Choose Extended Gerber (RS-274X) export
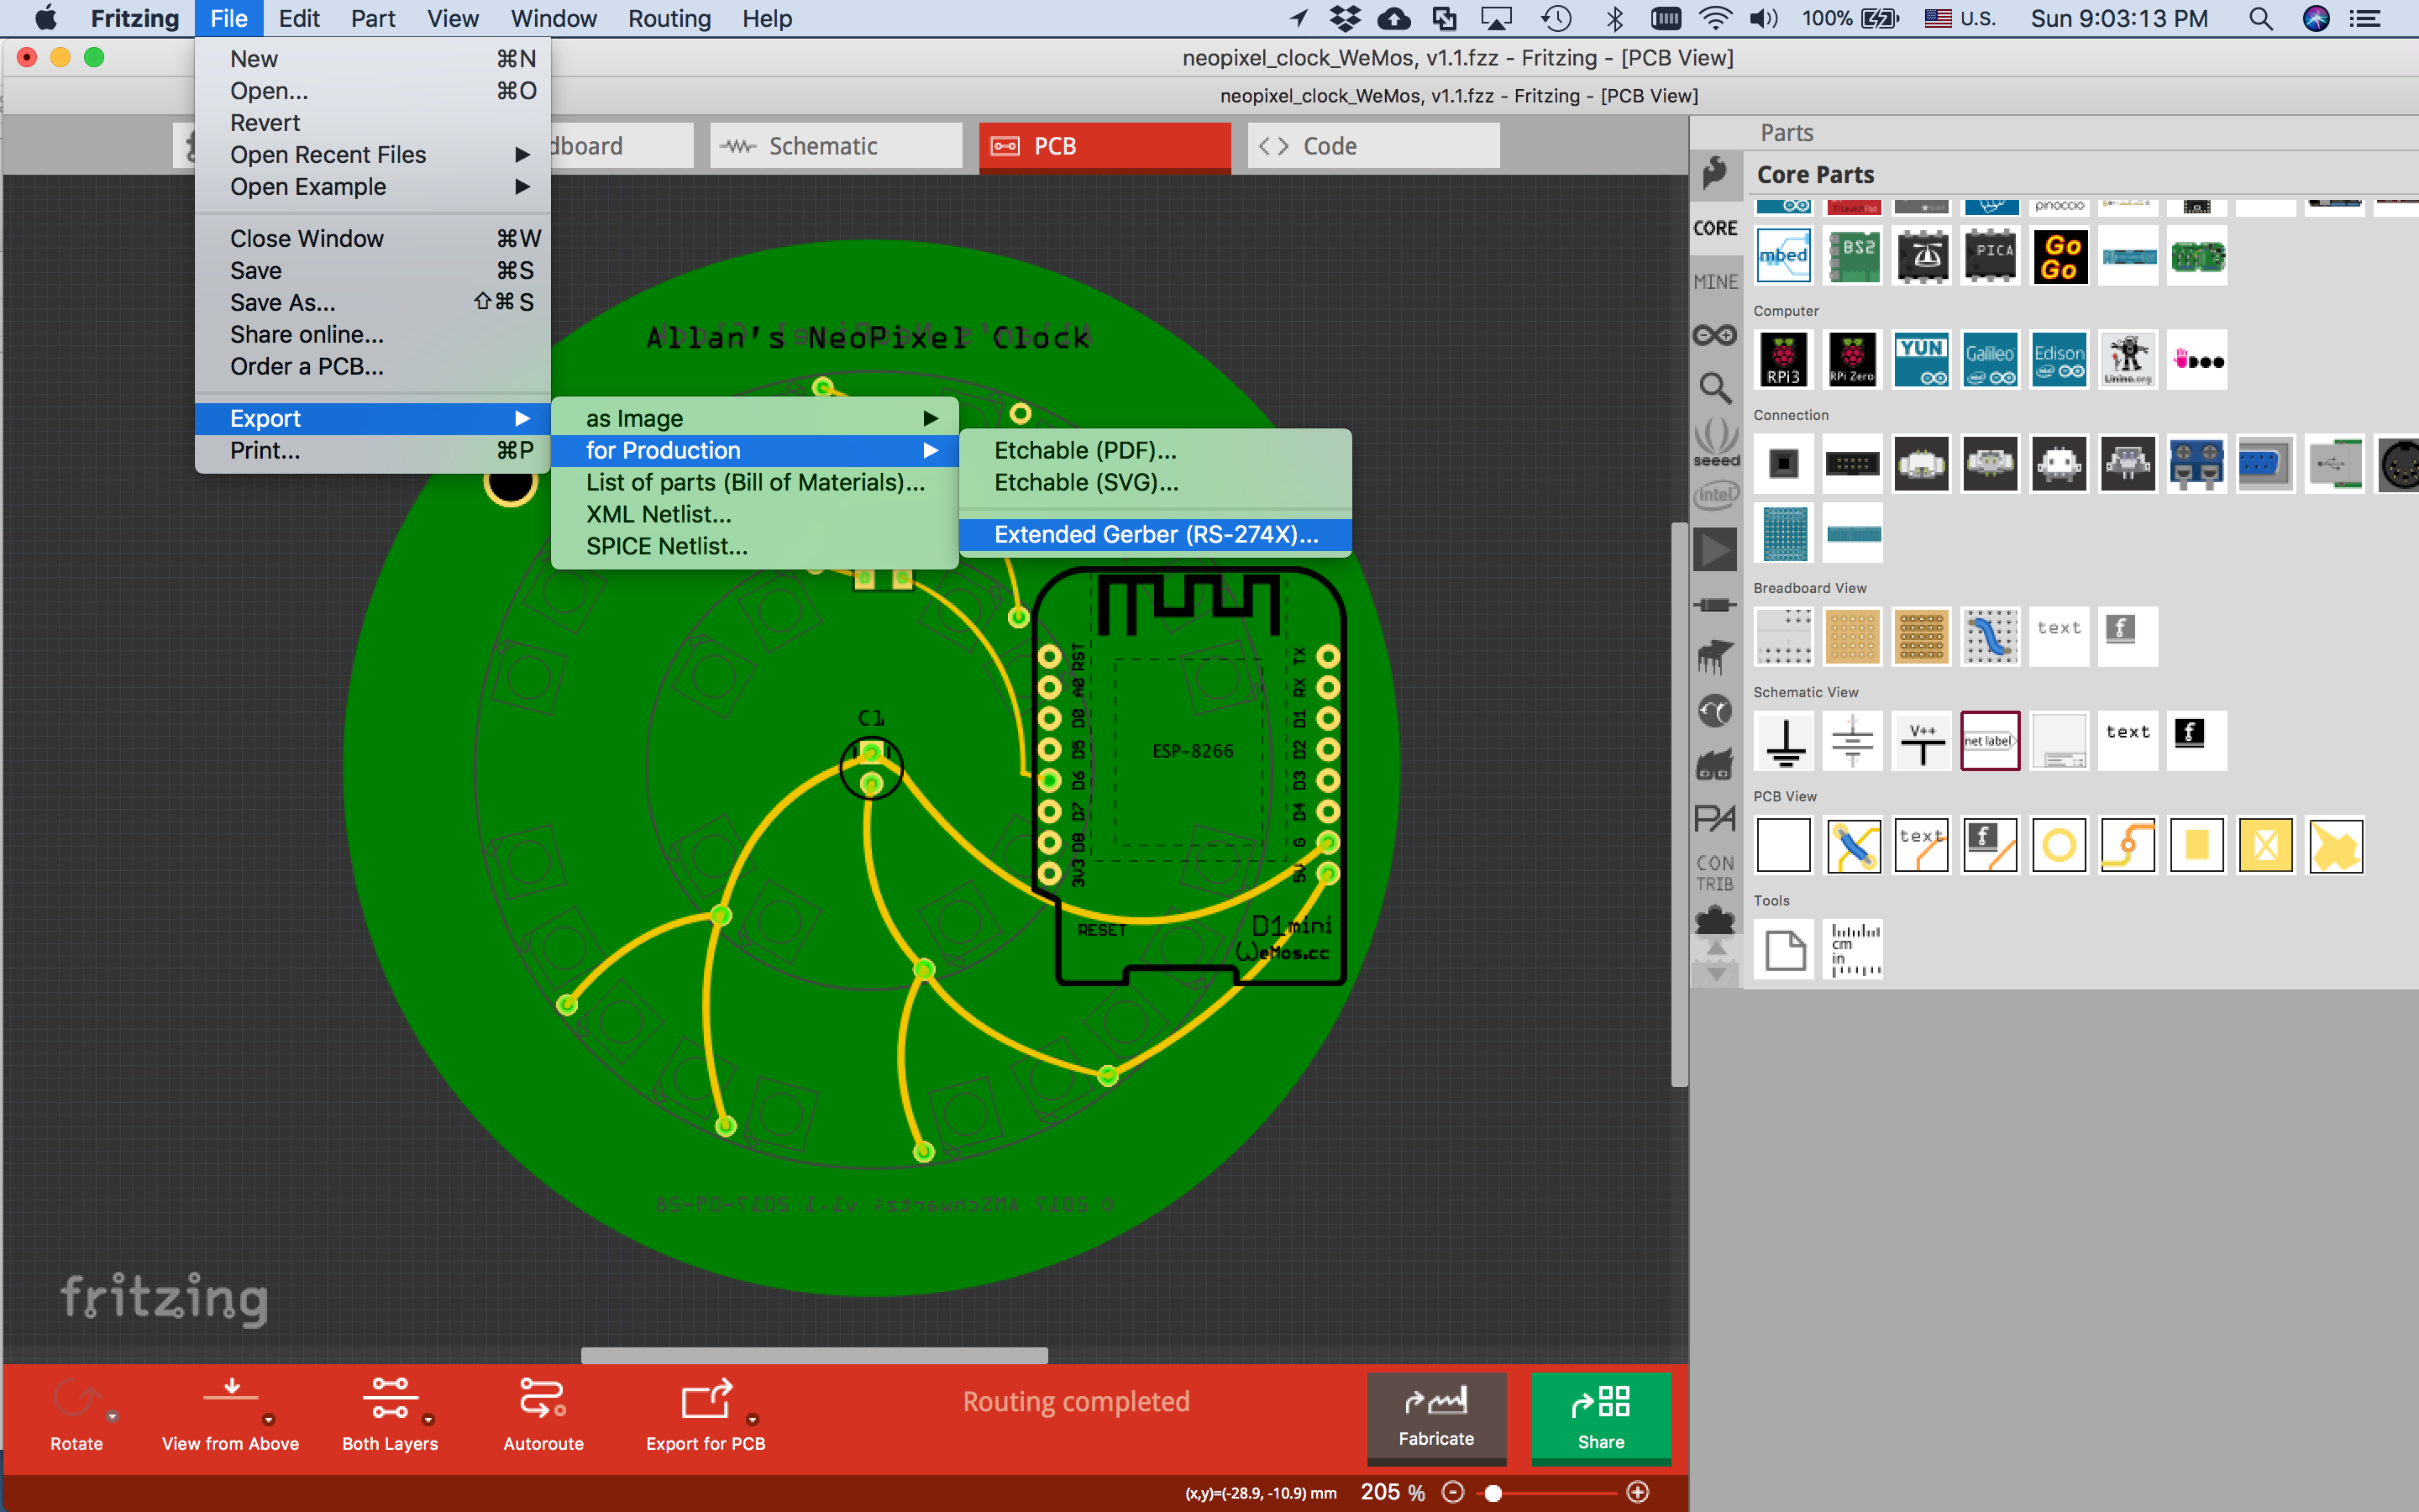Screen dimensions: 2419x1512 (x=1156, y=535)
